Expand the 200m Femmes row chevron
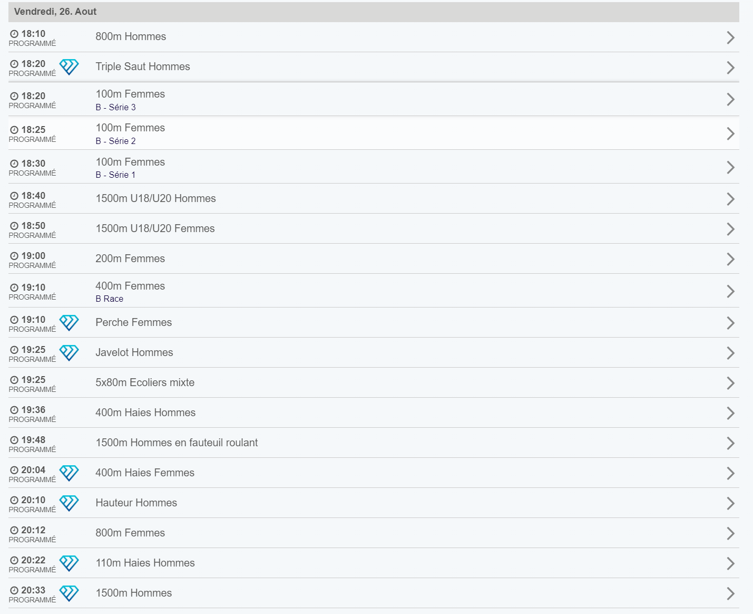The width and height of the screenshot is (753, 614). coord(730,259)
